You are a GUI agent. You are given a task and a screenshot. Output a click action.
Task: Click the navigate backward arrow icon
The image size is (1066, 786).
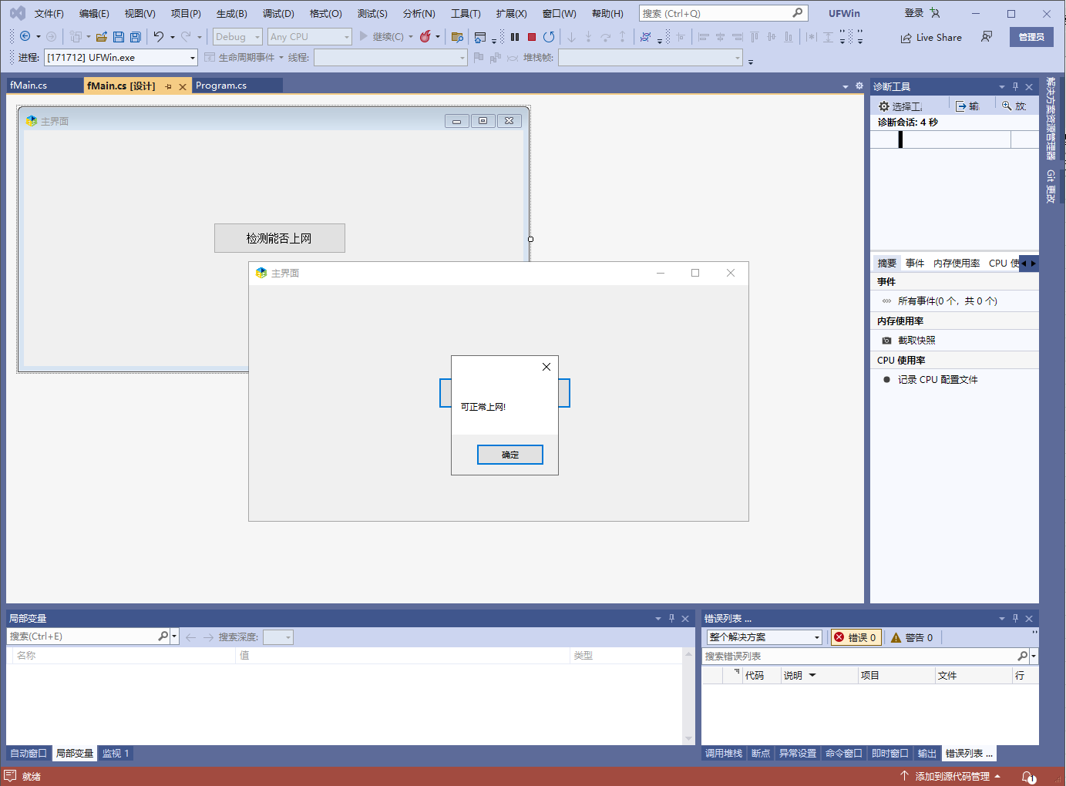pyautogui.click(x=25, y=36)
